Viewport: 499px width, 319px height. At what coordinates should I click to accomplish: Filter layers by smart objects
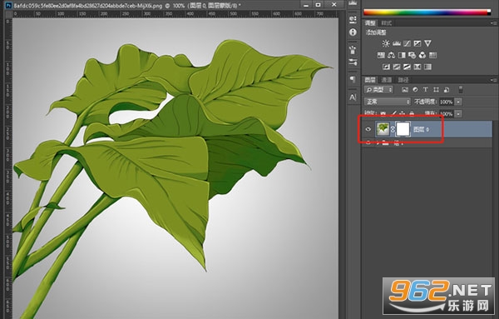pyautogui.click(x=447, y=90)
